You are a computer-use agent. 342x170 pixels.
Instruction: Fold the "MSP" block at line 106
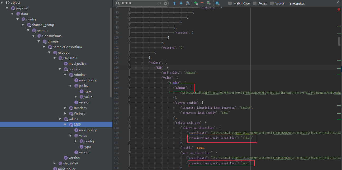coord(129,68)
